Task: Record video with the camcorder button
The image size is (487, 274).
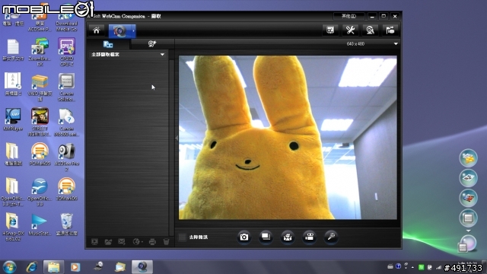Action: (310, 237)
